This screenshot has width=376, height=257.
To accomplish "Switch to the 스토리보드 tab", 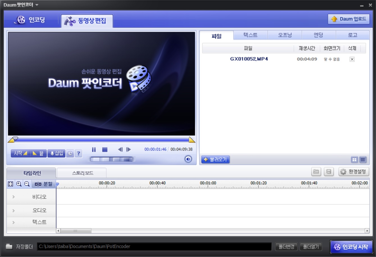I will (82, 173).
